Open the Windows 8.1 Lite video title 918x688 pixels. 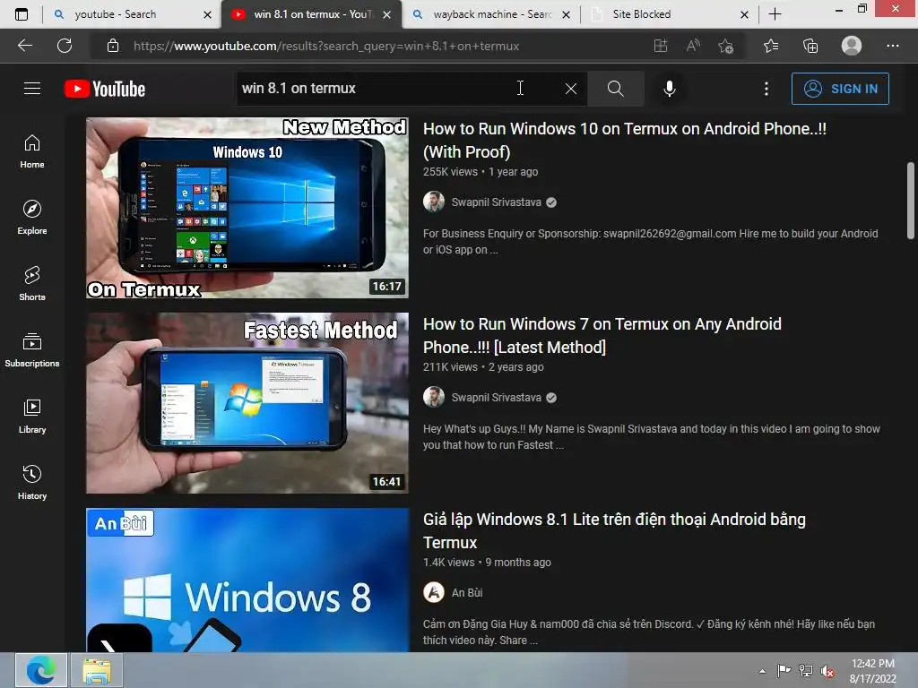(x=614, y=530)
